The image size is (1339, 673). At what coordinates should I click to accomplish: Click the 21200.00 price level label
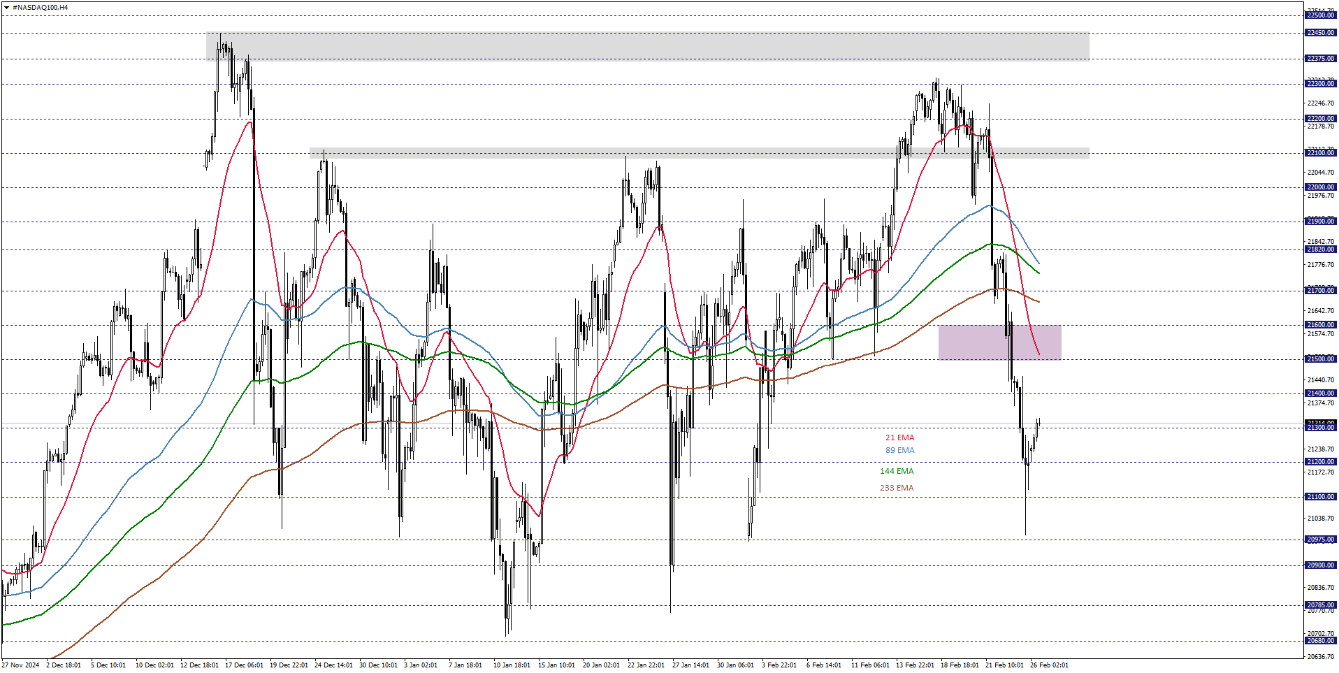pos(1320,462)
